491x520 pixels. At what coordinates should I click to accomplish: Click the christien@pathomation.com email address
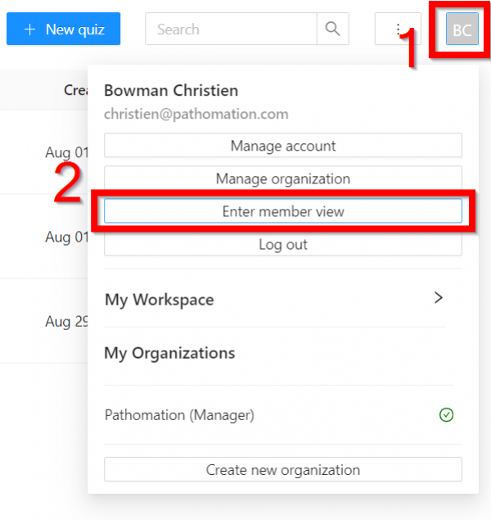click(196, 115)
